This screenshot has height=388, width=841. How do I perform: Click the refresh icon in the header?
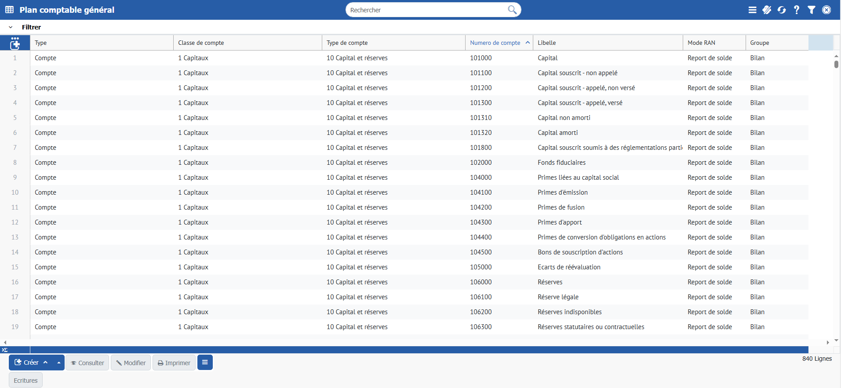[x=782, y=10]
